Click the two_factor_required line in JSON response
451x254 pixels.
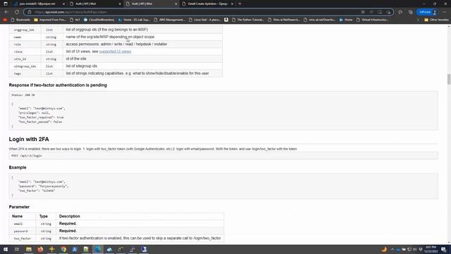pos(41,118)
